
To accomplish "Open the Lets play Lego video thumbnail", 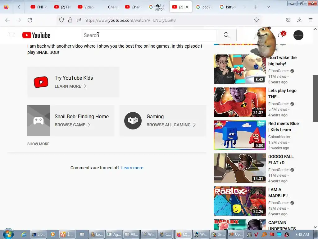I will [x=239, y=102].
